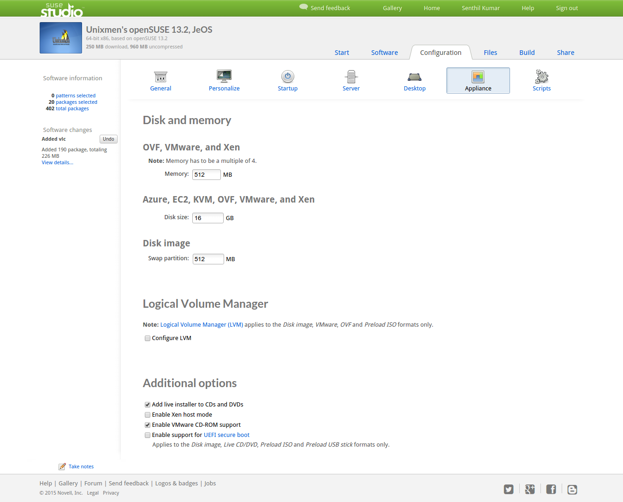Open Help in the top navigation

click(x=528, y=8)
